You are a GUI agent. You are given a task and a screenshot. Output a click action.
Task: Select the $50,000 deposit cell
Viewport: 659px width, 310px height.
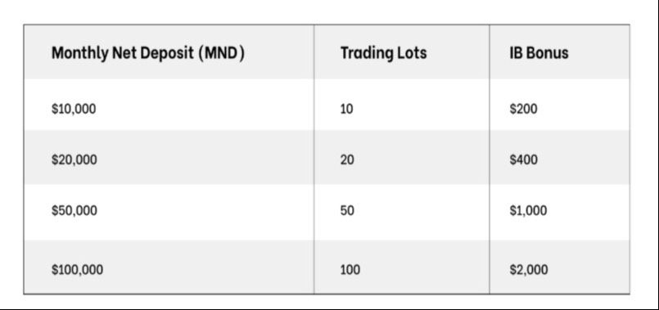tap(74, 210)
